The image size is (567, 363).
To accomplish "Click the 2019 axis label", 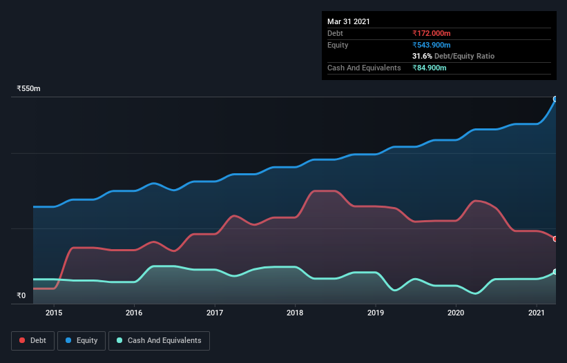I will pos(376,313).
